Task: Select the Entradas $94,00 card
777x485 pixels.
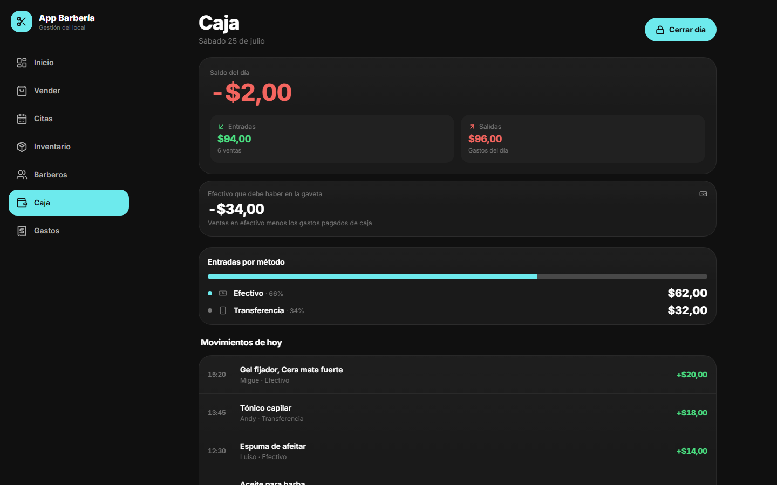Action: [332, 138]
